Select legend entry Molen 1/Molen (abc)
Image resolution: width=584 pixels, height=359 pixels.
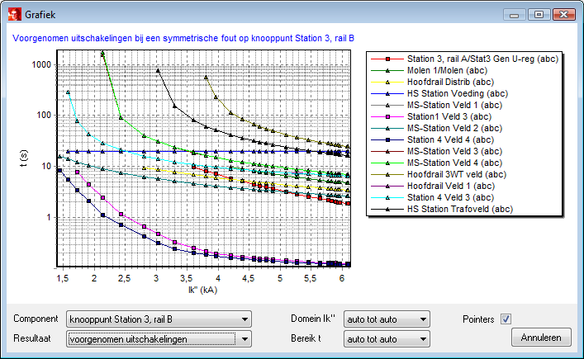tap(449, 72)
